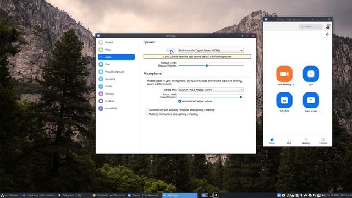Screen dimensions: 352x198
Task: Select the Audio settings tab
Action: point(116,57)
